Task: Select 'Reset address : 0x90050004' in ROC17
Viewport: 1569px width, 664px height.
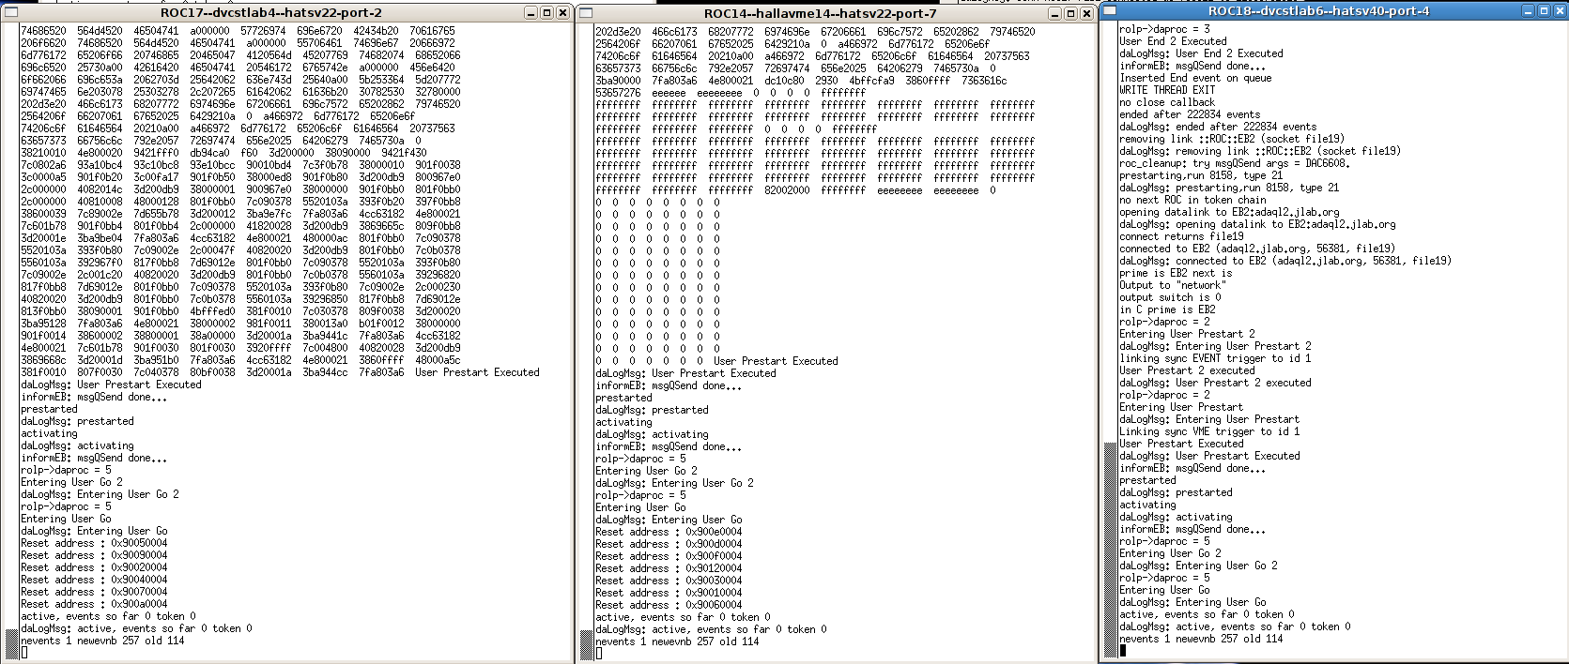Action: pyautogui.click(x=94, y=543)
